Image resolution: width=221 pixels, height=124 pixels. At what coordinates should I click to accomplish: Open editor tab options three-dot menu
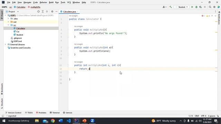[x=215, y=11]
